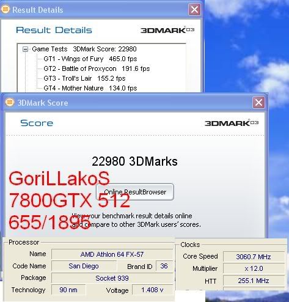Select GT2 - Battle of Proxycon result
This screenshot has width=289, height=302.
pos(97,68)
